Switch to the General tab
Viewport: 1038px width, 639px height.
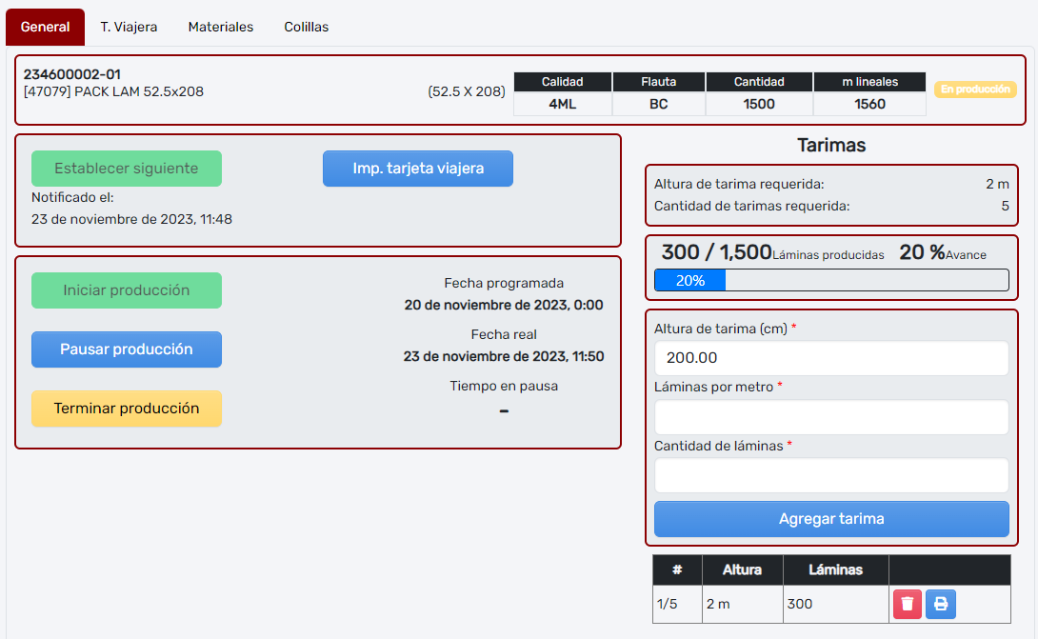point(45,27)
